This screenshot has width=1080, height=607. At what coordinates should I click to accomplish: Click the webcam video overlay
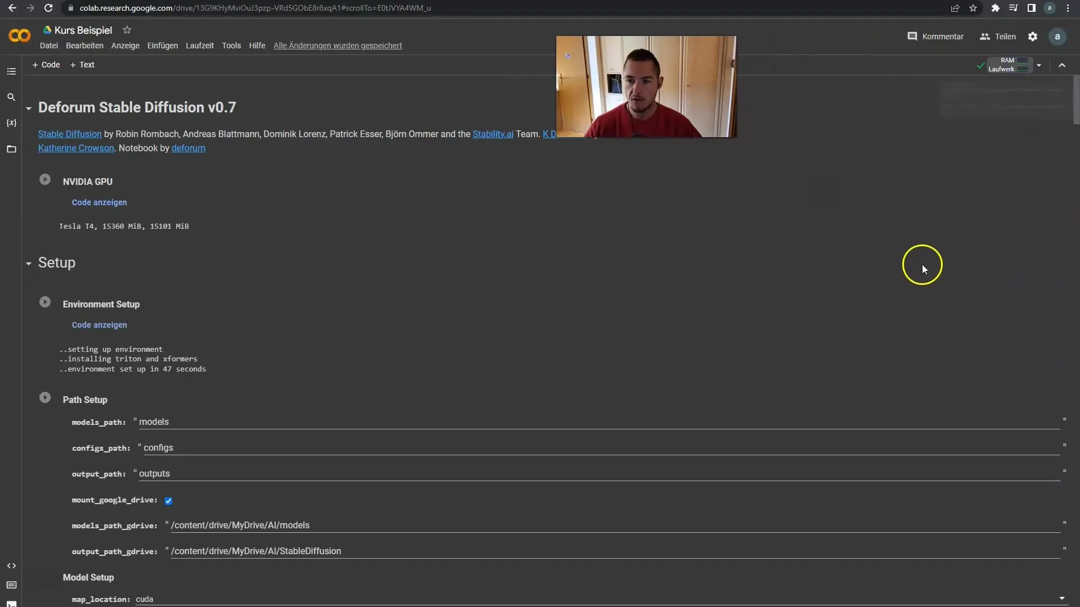coord(646,87)
